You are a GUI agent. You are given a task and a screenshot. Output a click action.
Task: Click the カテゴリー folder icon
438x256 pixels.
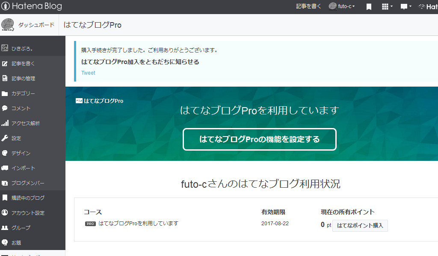pos(5,93)
